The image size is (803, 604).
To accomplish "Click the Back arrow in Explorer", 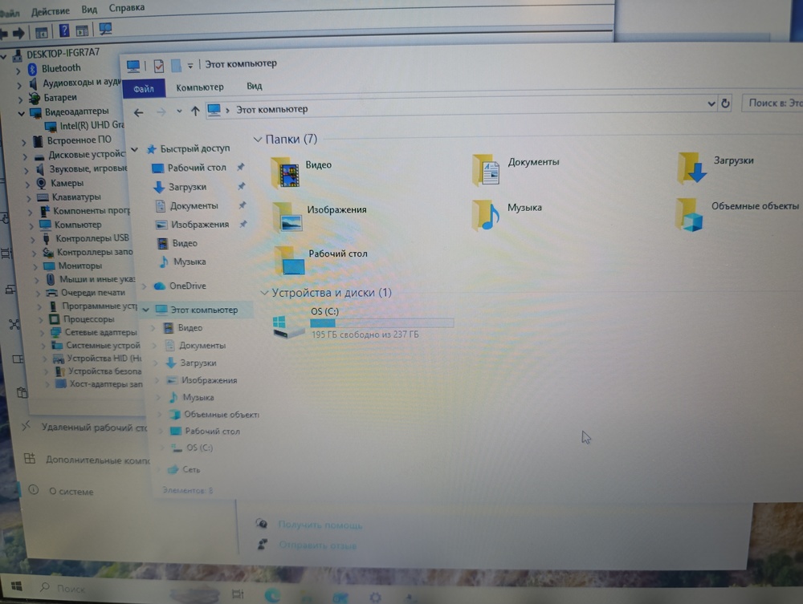I will [139, 112].
